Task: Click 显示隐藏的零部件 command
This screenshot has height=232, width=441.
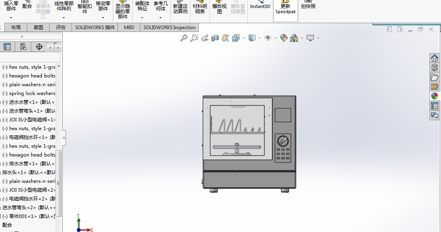Action: [123, 10]
